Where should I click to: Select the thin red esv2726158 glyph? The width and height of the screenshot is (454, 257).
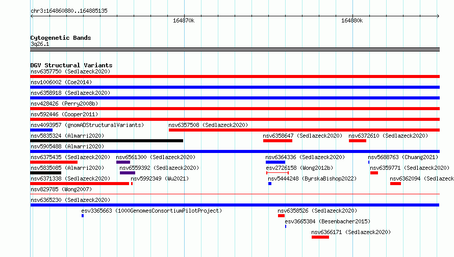278,173
